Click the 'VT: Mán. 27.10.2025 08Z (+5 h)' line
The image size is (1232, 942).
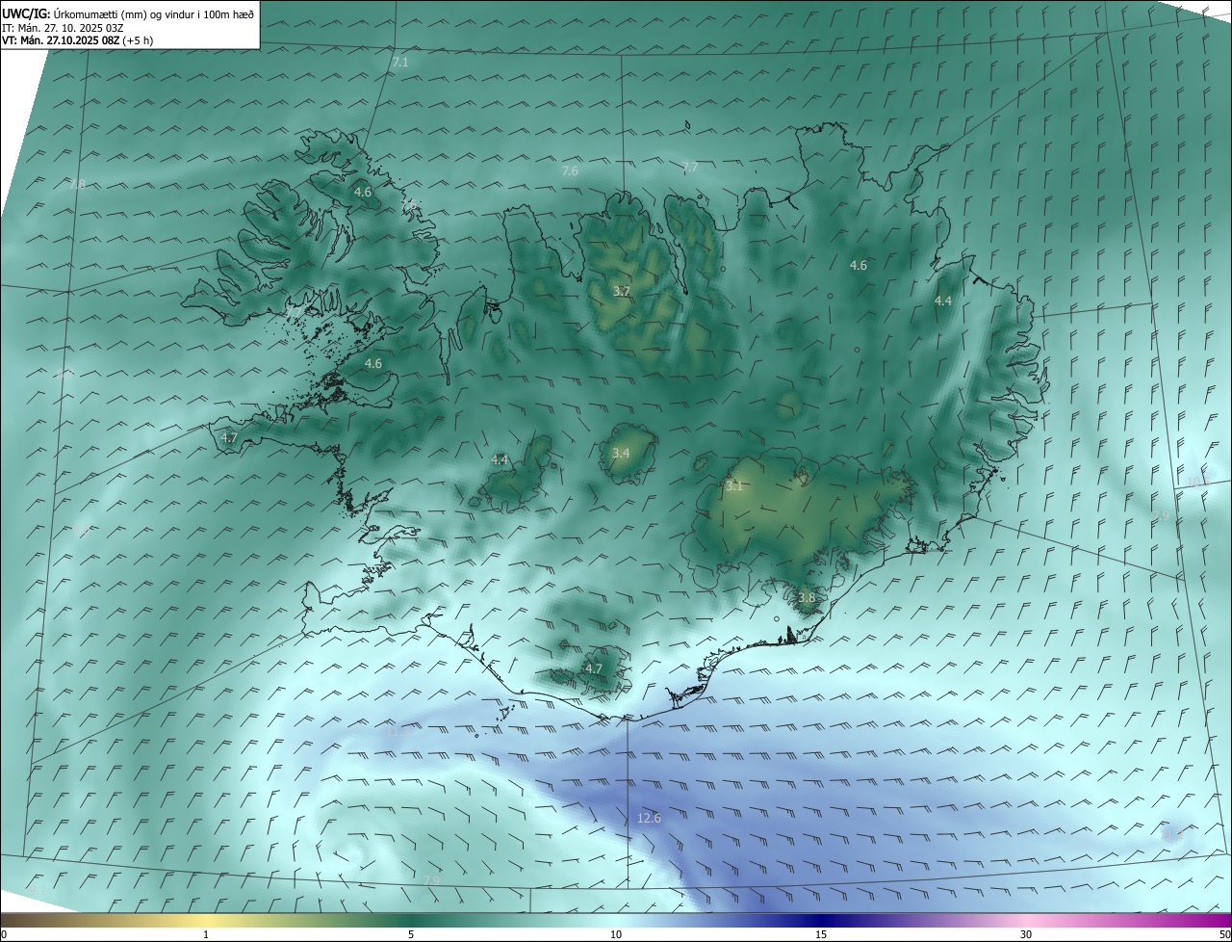(78, 40)
